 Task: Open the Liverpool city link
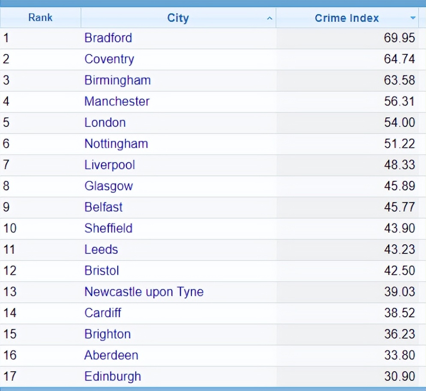[109, 165]
